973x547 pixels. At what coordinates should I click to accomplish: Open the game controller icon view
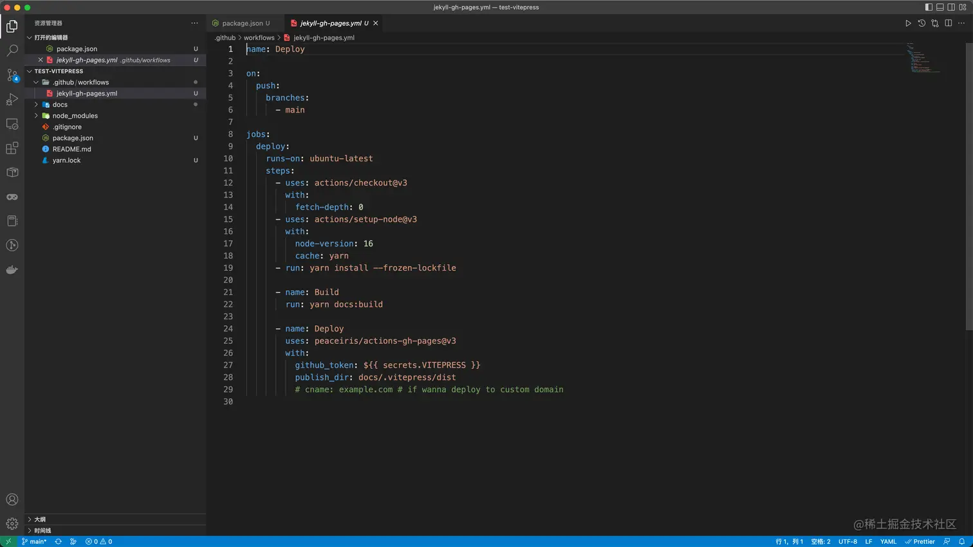pyautogui.click(x=12, y=197)
